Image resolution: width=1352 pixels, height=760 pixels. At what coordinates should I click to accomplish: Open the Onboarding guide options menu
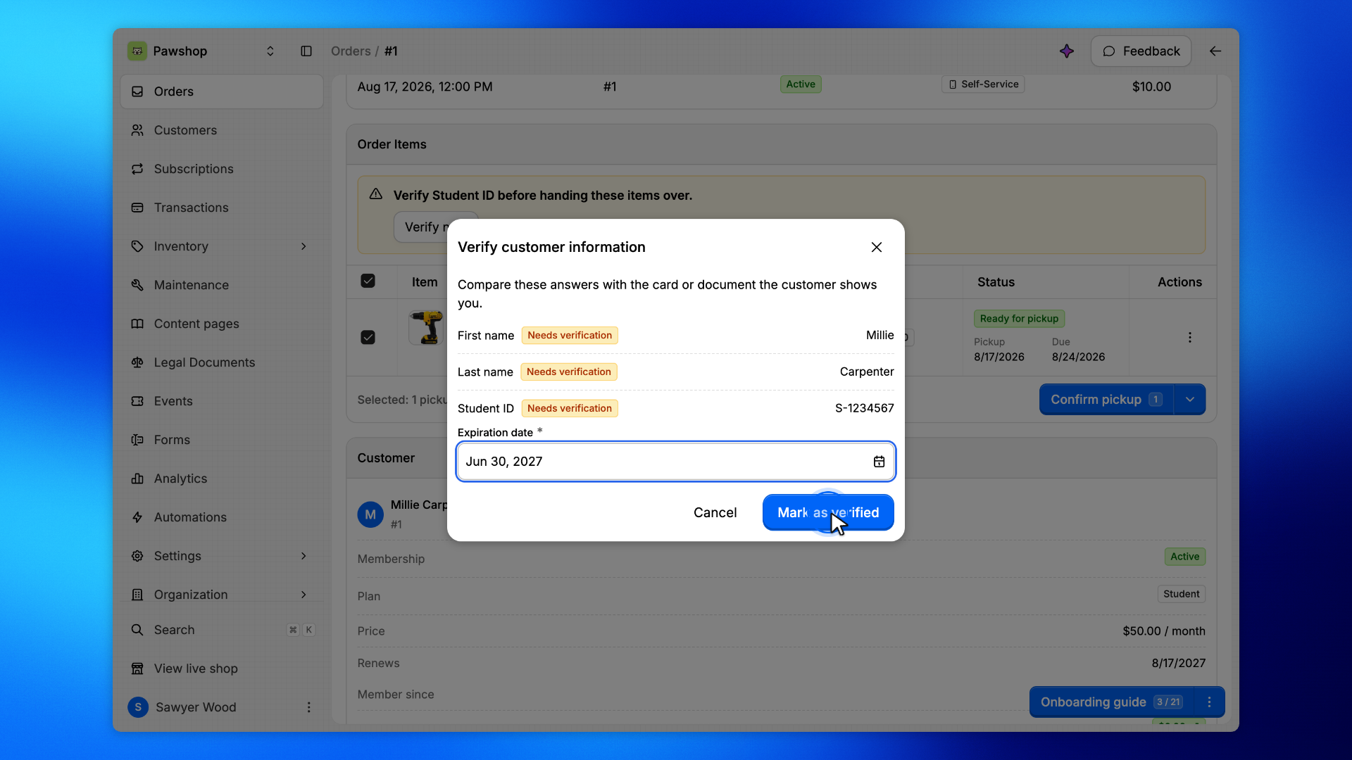[x=1209, y=702]
